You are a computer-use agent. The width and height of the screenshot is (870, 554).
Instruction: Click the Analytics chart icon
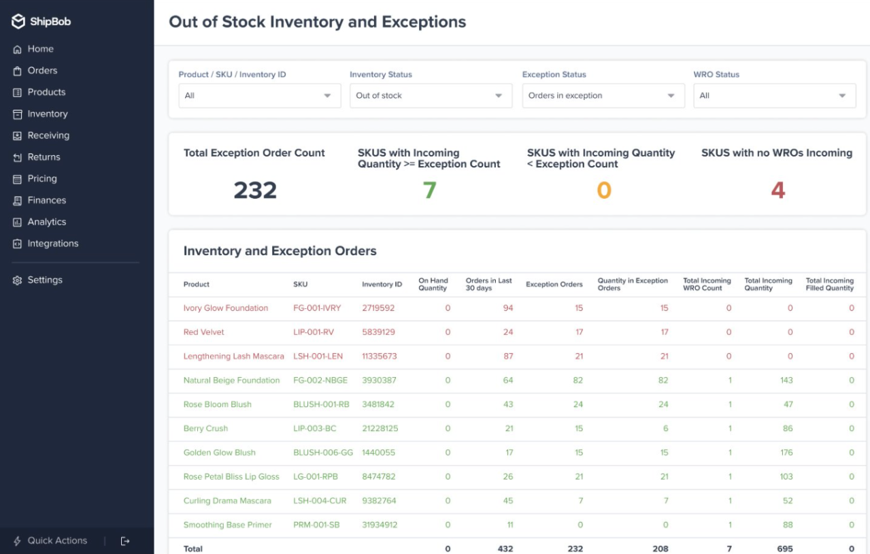point(18,223)
